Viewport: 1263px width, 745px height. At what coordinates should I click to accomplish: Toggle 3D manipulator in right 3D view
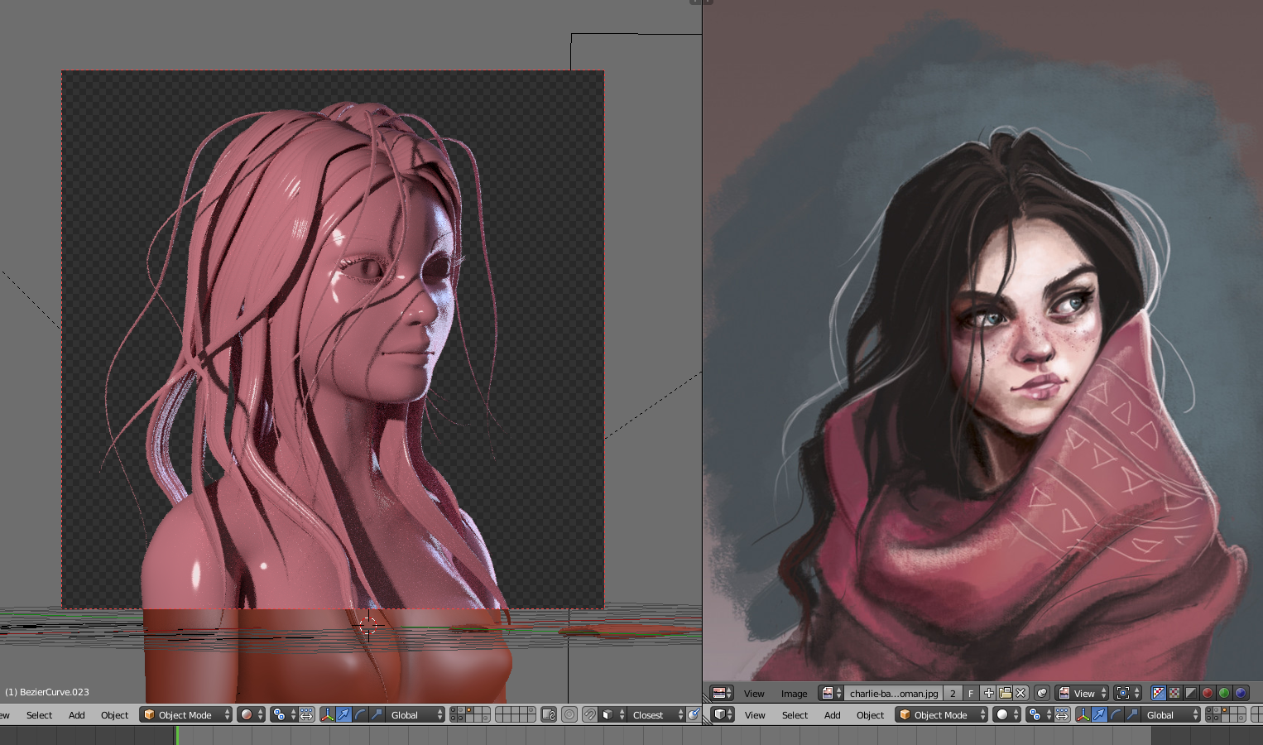(1083, 714)
